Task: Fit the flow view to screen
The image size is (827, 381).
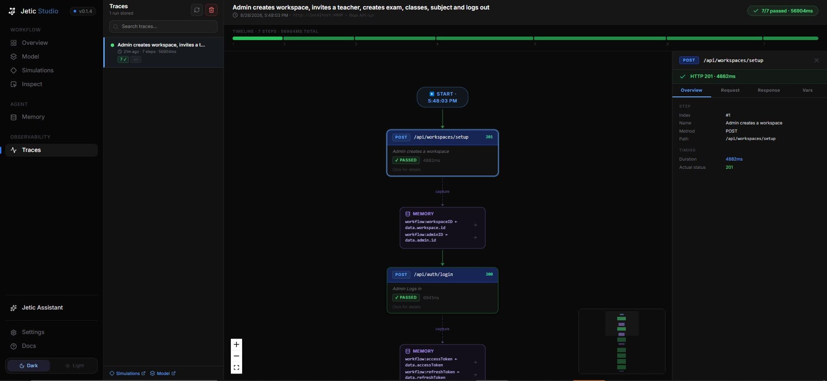Action: click(236, 368)
